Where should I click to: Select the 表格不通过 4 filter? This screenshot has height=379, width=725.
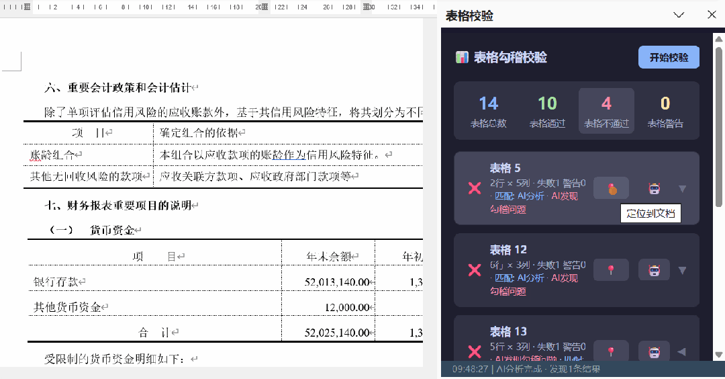[x=606, y=111]
